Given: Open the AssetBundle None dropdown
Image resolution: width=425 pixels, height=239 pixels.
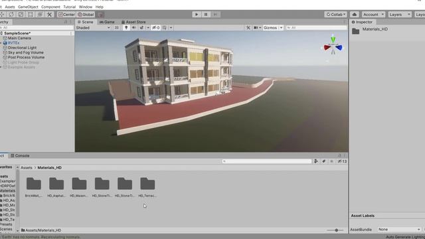Looking at the screenshot, I should (x=399, y=229).
